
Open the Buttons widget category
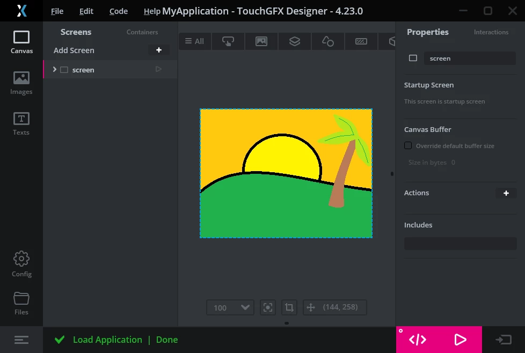click(228, 41)
